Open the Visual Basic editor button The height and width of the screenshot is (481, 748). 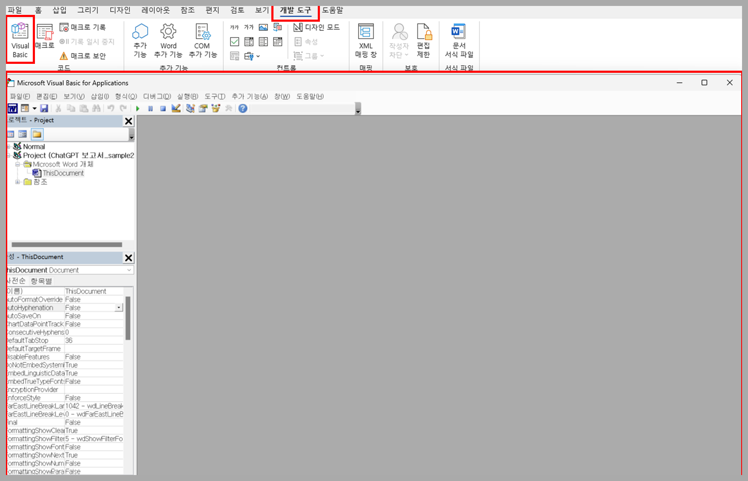(x=20, y=40)
